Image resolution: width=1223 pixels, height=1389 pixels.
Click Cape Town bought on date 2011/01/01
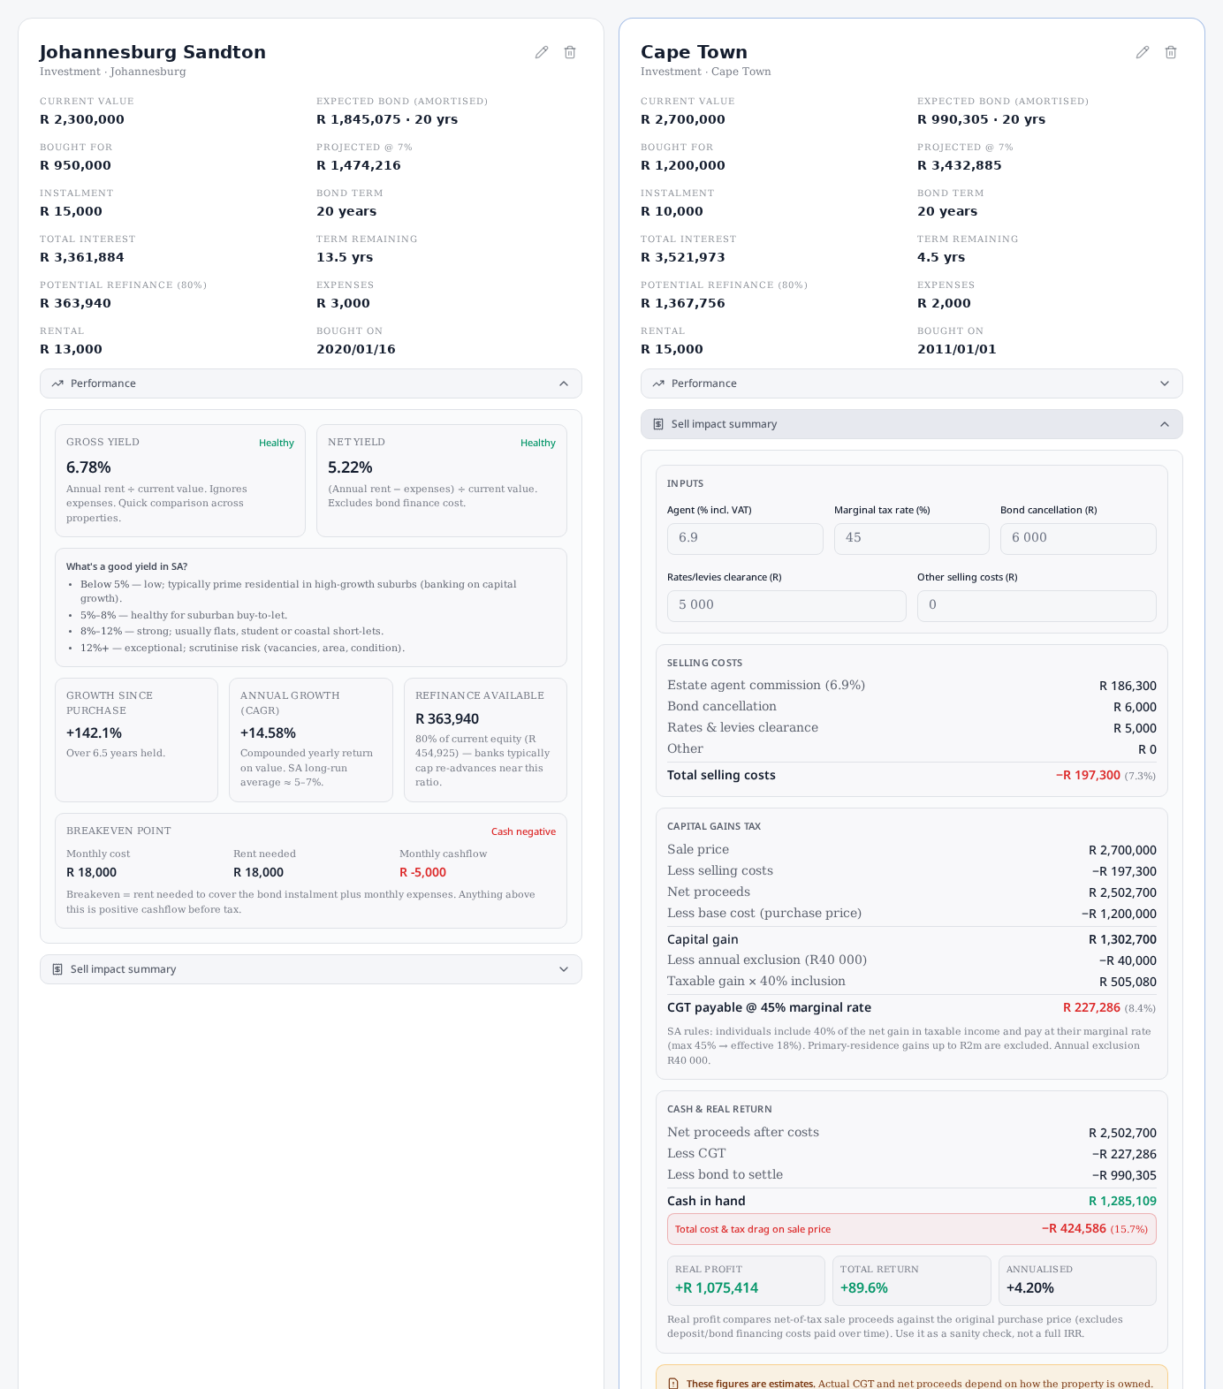coord(957,349)
